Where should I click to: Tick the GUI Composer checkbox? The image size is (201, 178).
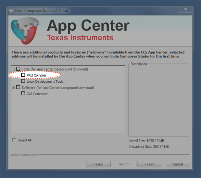pyautogui.click(x=23, y=93)
